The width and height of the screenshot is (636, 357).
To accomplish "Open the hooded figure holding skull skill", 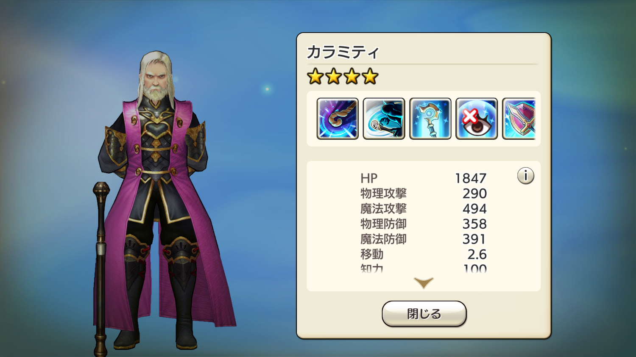I will [384, 119].
